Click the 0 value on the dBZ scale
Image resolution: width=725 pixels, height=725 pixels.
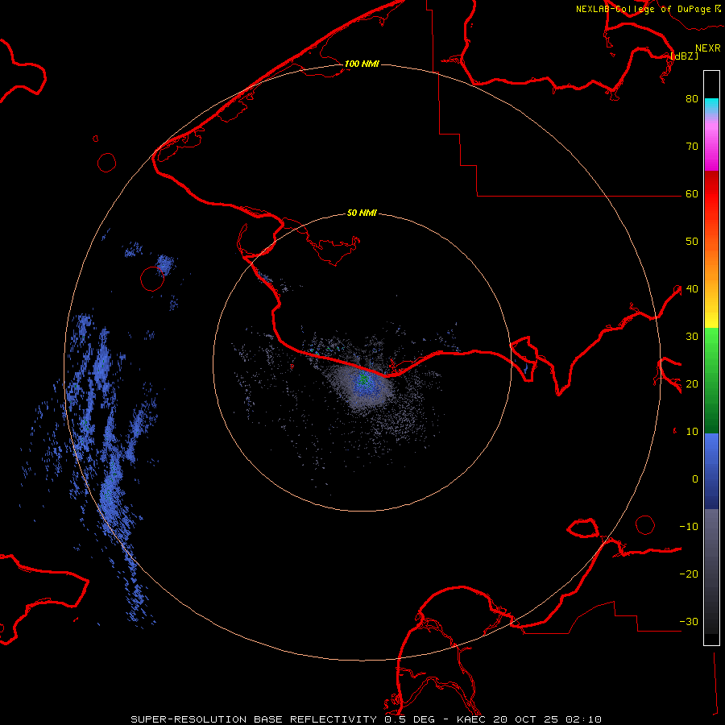695,479
